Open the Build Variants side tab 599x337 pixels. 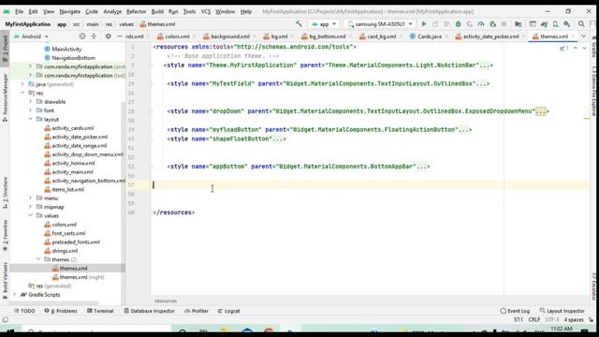(5, 280)
